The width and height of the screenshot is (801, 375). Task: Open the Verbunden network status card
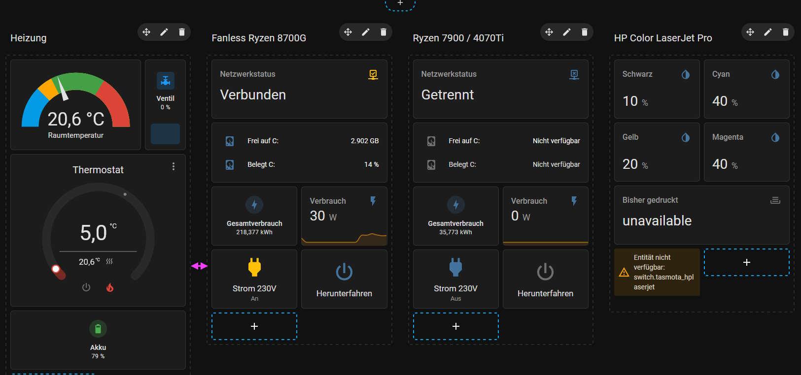(299, 89)
